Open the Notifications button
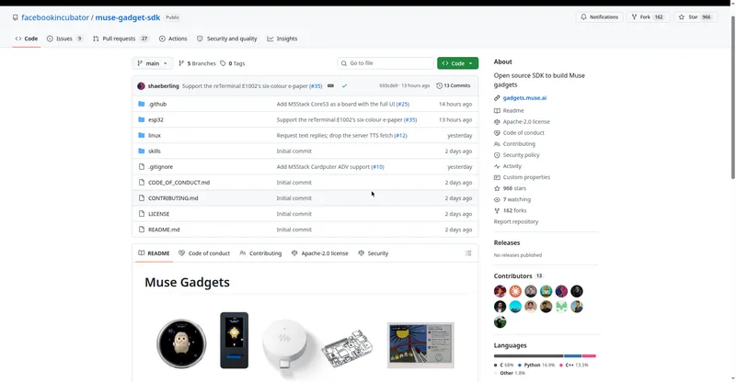The height and width of the screenshot is (382, 736). pyautogui.click(x=600, y=17)
